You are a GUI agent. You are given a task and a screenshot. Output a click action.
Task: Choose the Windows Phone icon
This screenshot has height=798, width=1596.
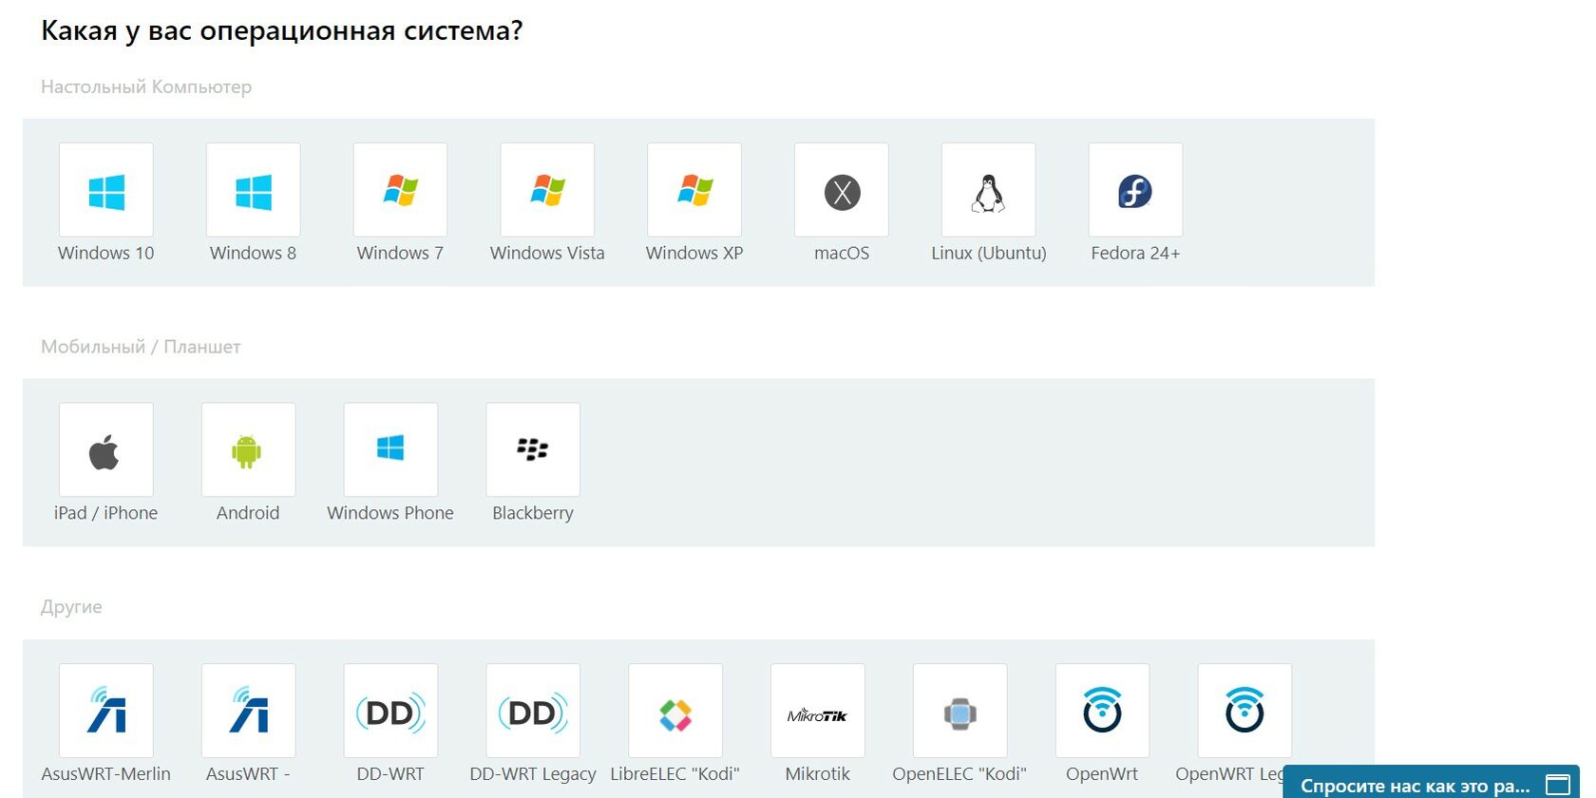pyautogui.click(x=390, y=450)
